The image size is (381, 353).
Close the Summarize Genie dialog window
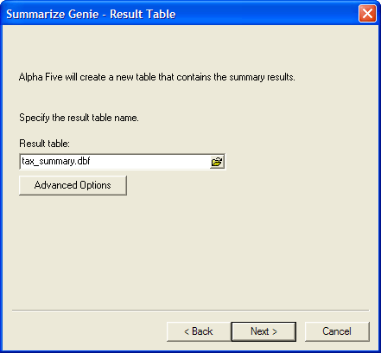click(367, 14)
